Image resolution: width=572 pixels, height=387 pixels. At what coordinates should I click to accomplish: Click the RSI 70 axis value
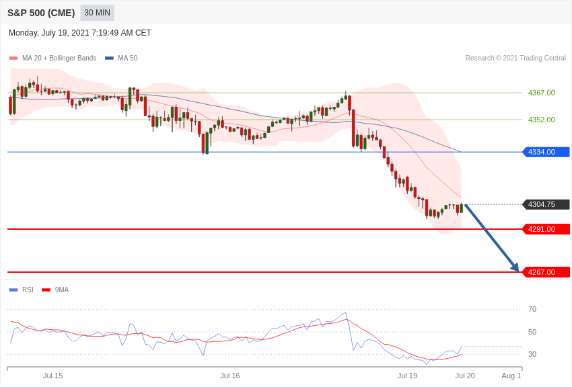532,310
